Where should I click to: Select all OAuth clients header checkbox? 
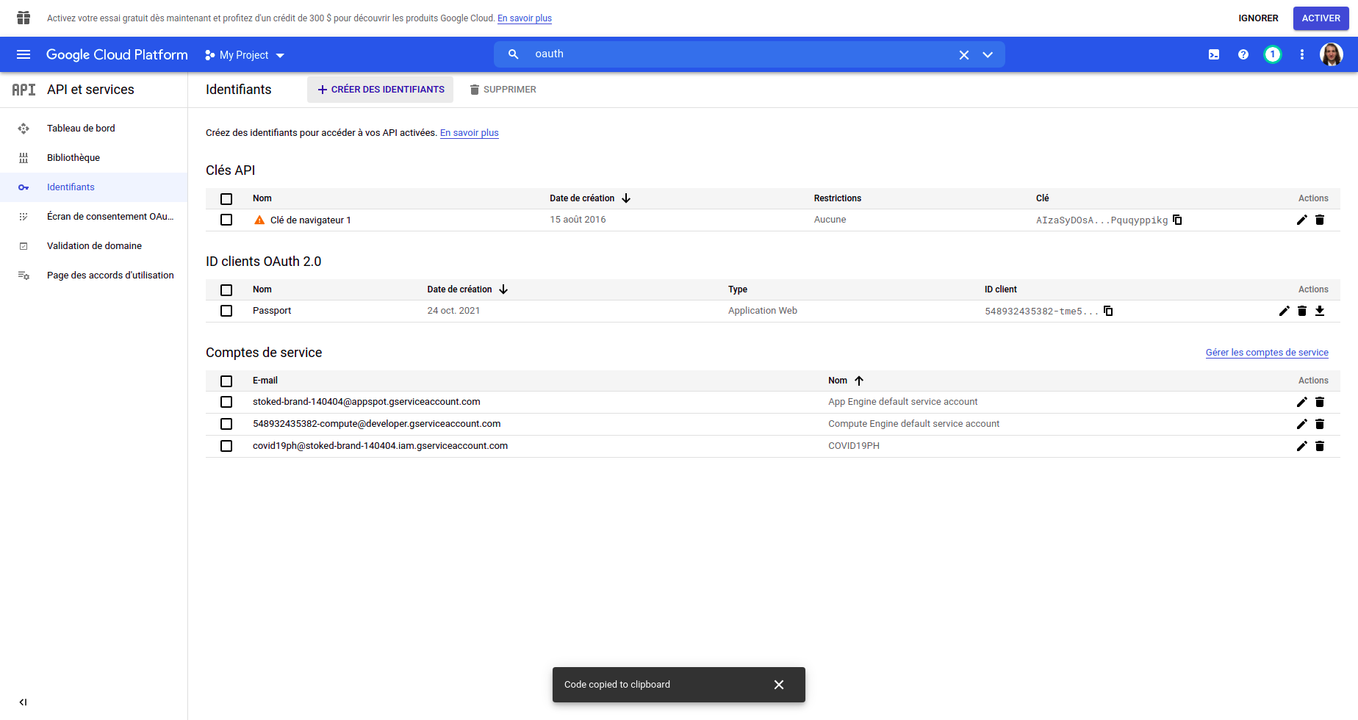click(x=226, y=290)
